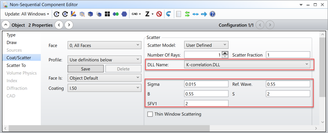
Task: Click the curved blue undo arrow icon
Action: point(168,14)
